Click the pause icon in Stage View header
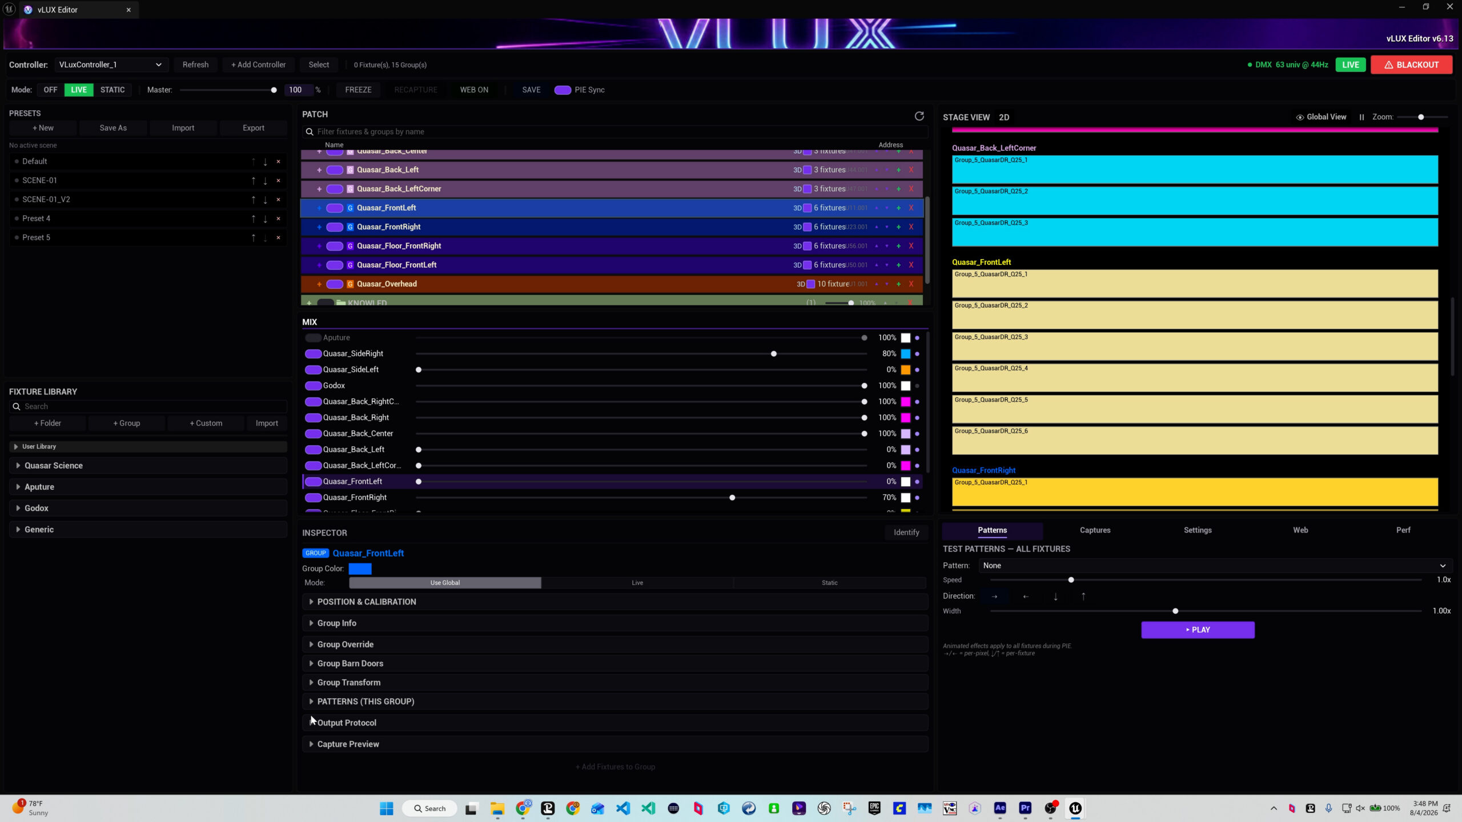1462x822 pixels. click(1361, 117)
